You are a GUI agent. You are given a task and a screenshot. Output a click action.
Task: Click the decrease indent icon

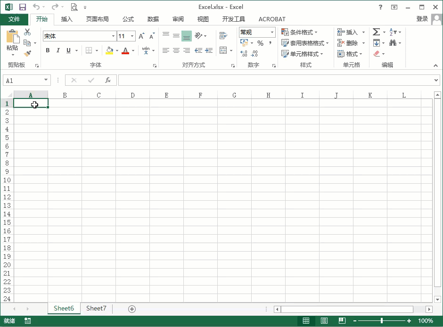tap(198, 50)
